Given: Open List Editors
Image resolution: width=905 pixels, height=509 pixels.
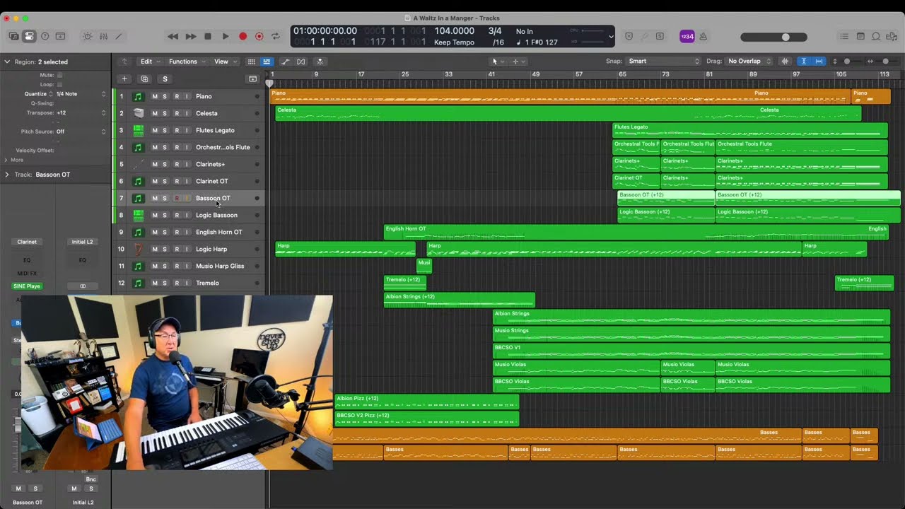Looking at the screenshot, I should (x=844, y=36).
